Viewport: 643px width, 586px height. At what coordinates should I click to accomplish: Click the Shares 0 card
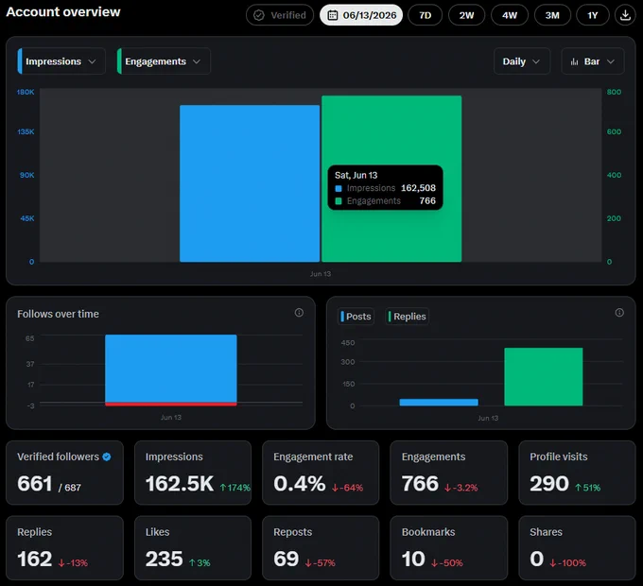[577, 548]
